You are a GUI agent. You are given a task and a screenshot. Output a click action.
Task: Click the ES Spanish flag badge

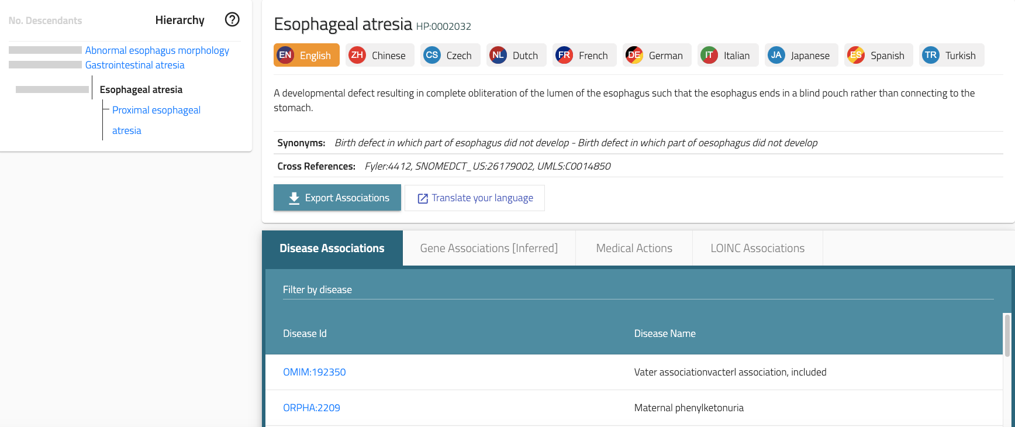[856, 55]
